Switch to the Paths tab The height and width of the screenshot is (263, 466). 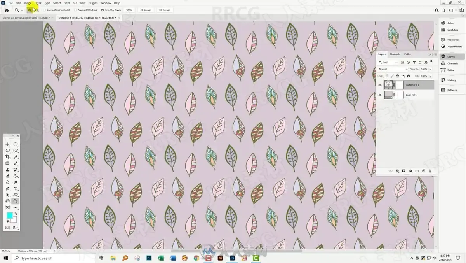tap(407, 54)
